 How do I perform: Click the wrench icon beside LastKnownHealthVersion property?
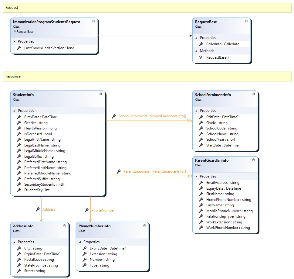pos(19,48)
